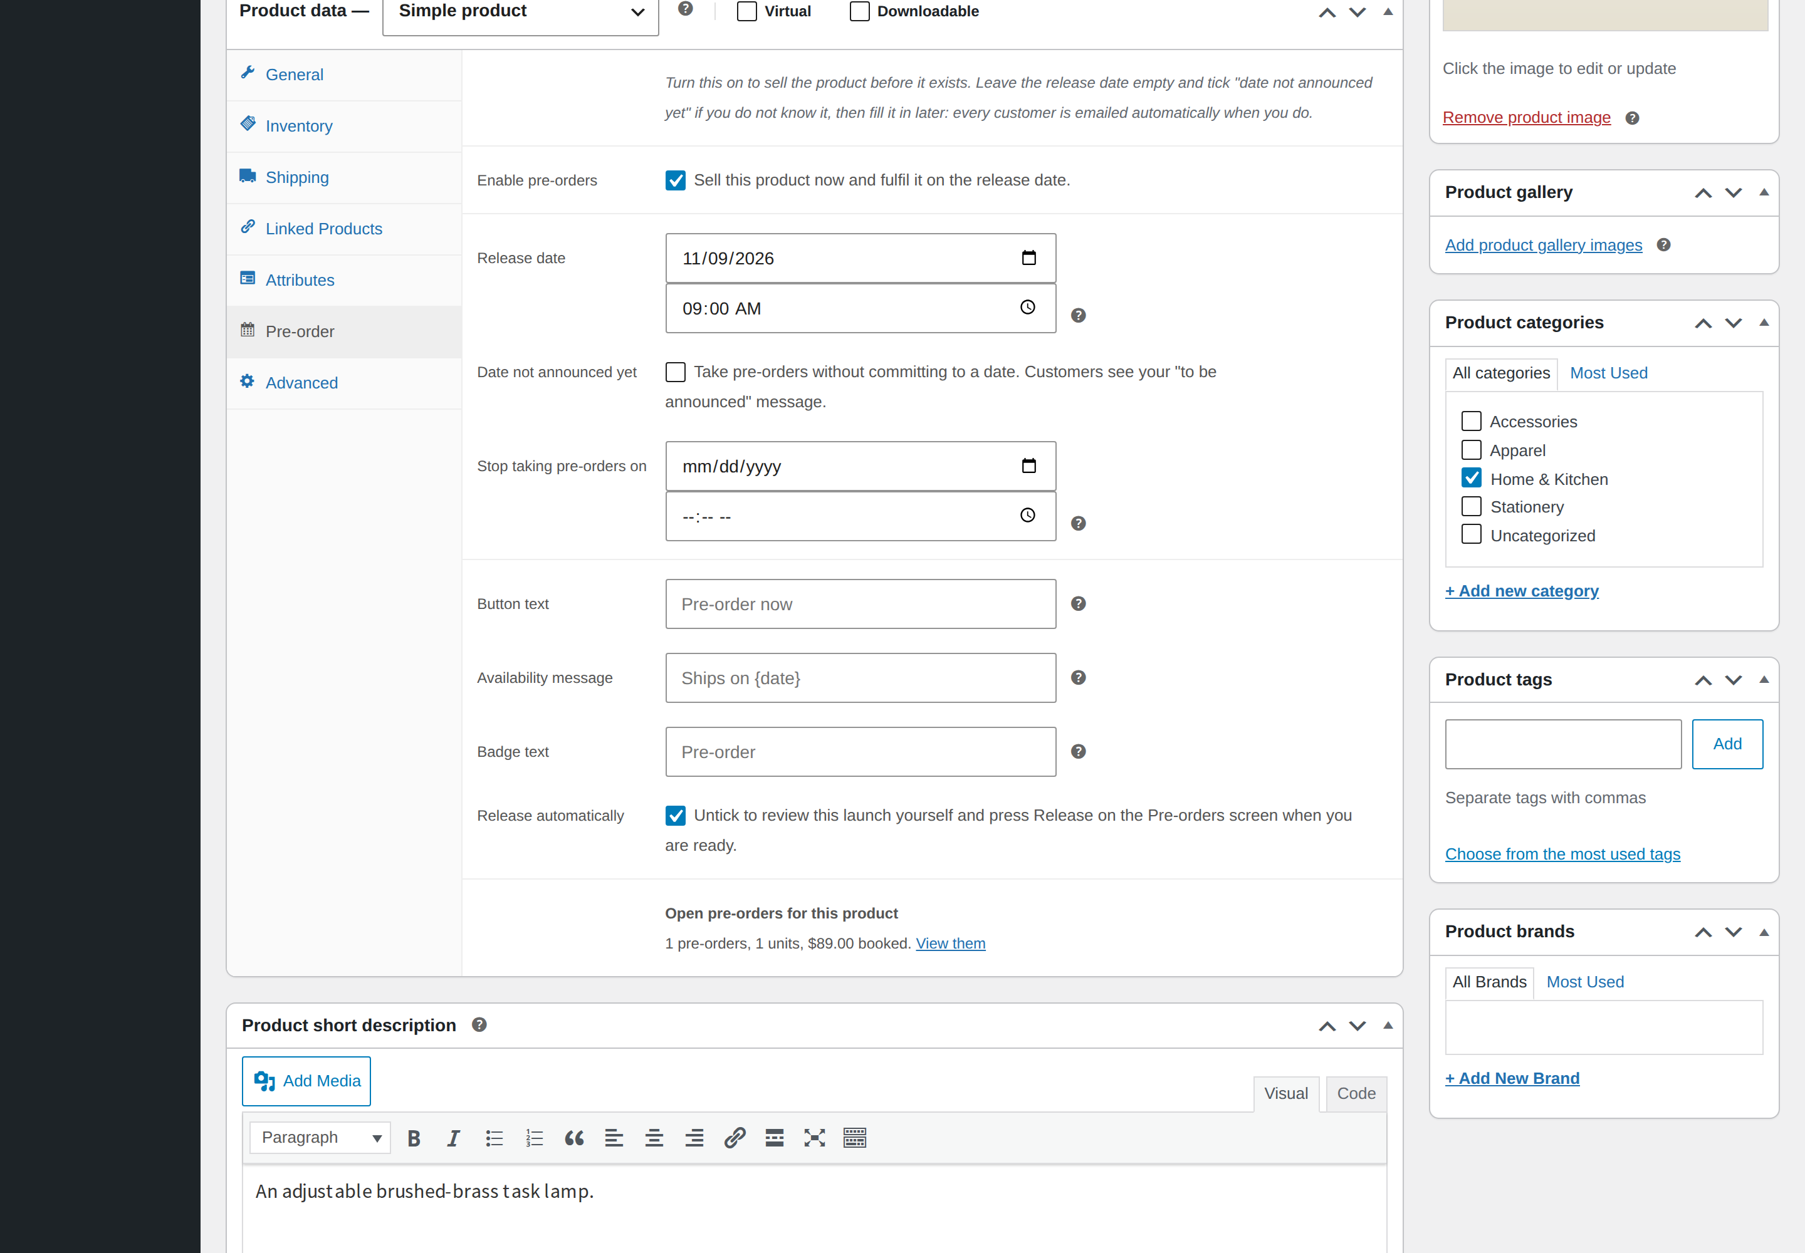1805x1253 pixels.
Task: Click the View them link
Action: coord(950,944)
